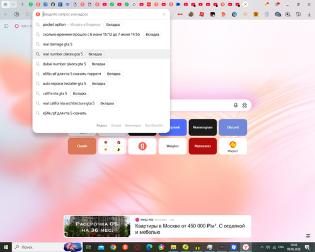Image resolution: width=315 pixels, height=252 pixels.
Task: Open the orange shield extension icon
Action: click(x=256, y=14)
